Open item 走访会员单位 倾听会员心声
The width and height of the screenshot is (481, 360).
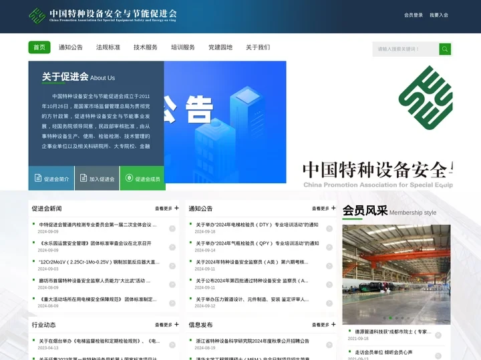(x=383, y=352)
